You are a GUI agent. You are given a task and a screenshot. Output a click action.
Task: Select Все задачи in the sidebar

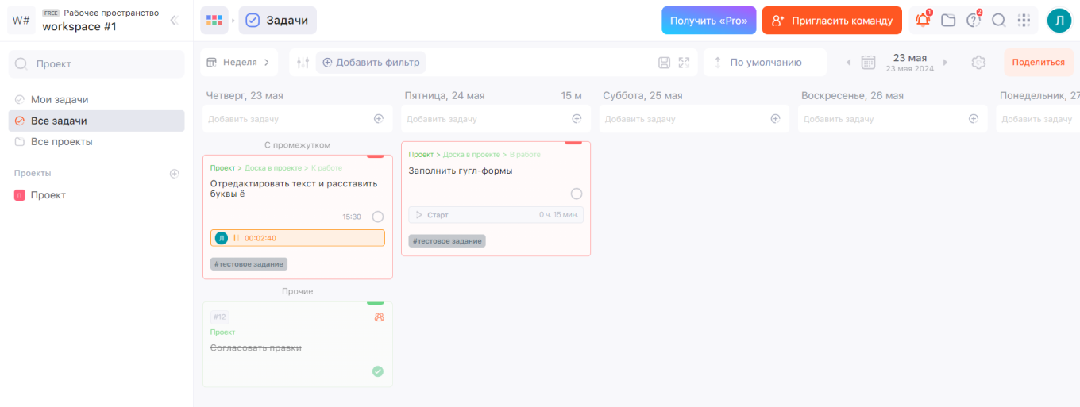tap(96, 121)
